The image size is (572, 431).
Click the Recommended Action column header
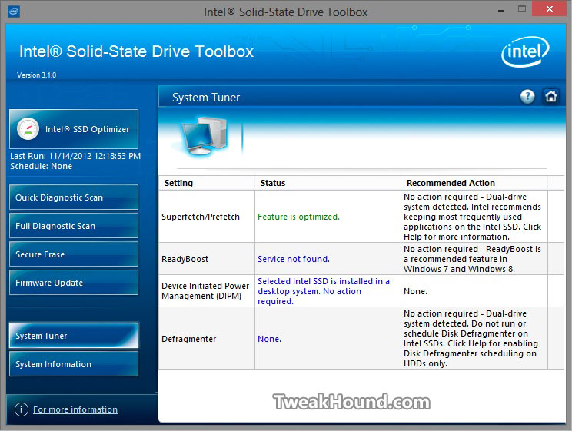coord(474,183)
